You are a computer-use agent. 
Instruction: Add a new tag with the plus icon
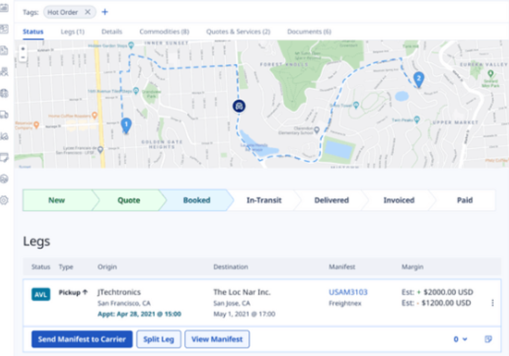[105, 12]
